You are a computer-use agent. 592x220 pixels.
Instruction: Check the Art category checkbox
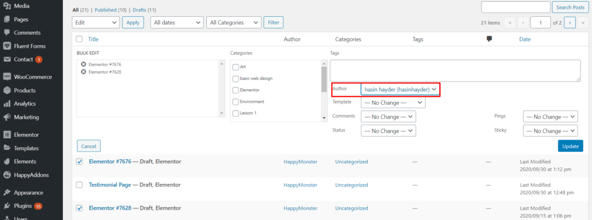(236, 67)
